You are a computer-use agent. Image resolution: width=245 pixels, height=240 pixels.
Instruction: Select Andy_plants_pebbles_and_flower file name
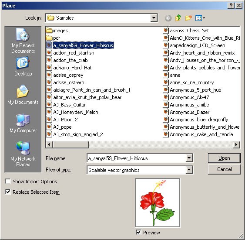[205, 68]
